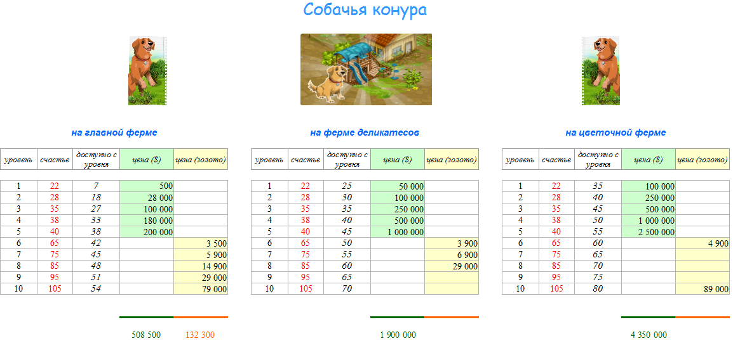The width and height of the screenshot is (733, 348).
Task: Select the price cell '28 000'
Action: (x=147, y=197)
